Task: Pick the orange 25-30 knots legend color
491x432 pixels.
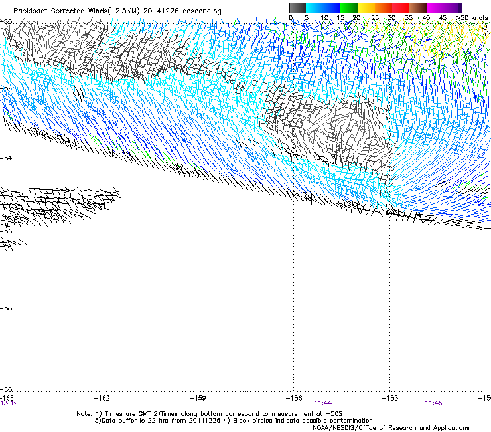Action: coord(384,8)
